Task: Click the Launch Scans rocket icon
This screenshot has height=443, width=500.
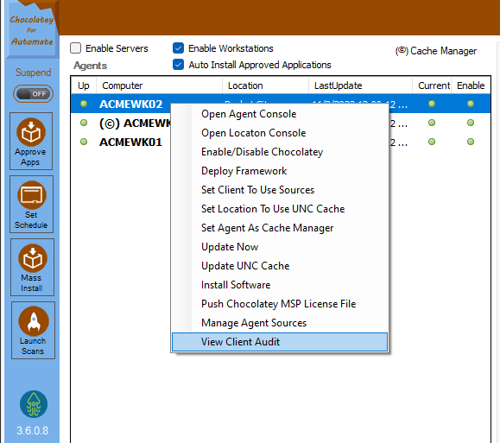Action: click(x=34, y=321)
